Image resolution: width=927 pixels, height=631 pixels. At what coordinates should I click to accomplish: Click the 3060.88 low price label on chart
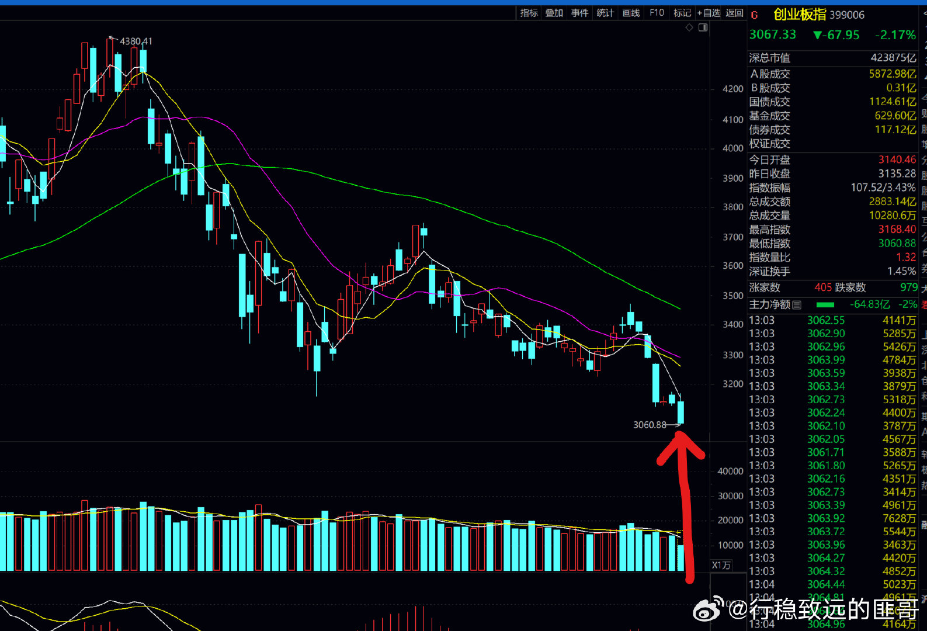pyautogui.click(x=650, y=425)
